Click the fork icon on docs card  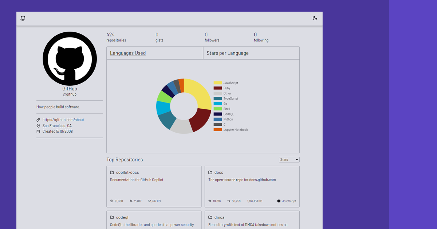pyautogui.click(x=229, y=201)
